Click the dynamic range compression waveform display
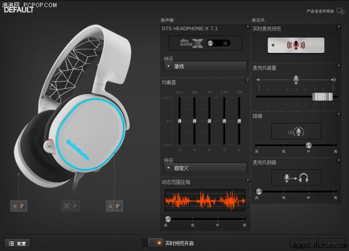 coord(205,200)
